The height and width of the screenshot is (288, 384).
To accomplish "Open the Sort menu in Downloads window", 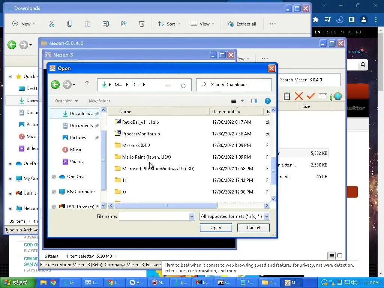I will (169, 24).
